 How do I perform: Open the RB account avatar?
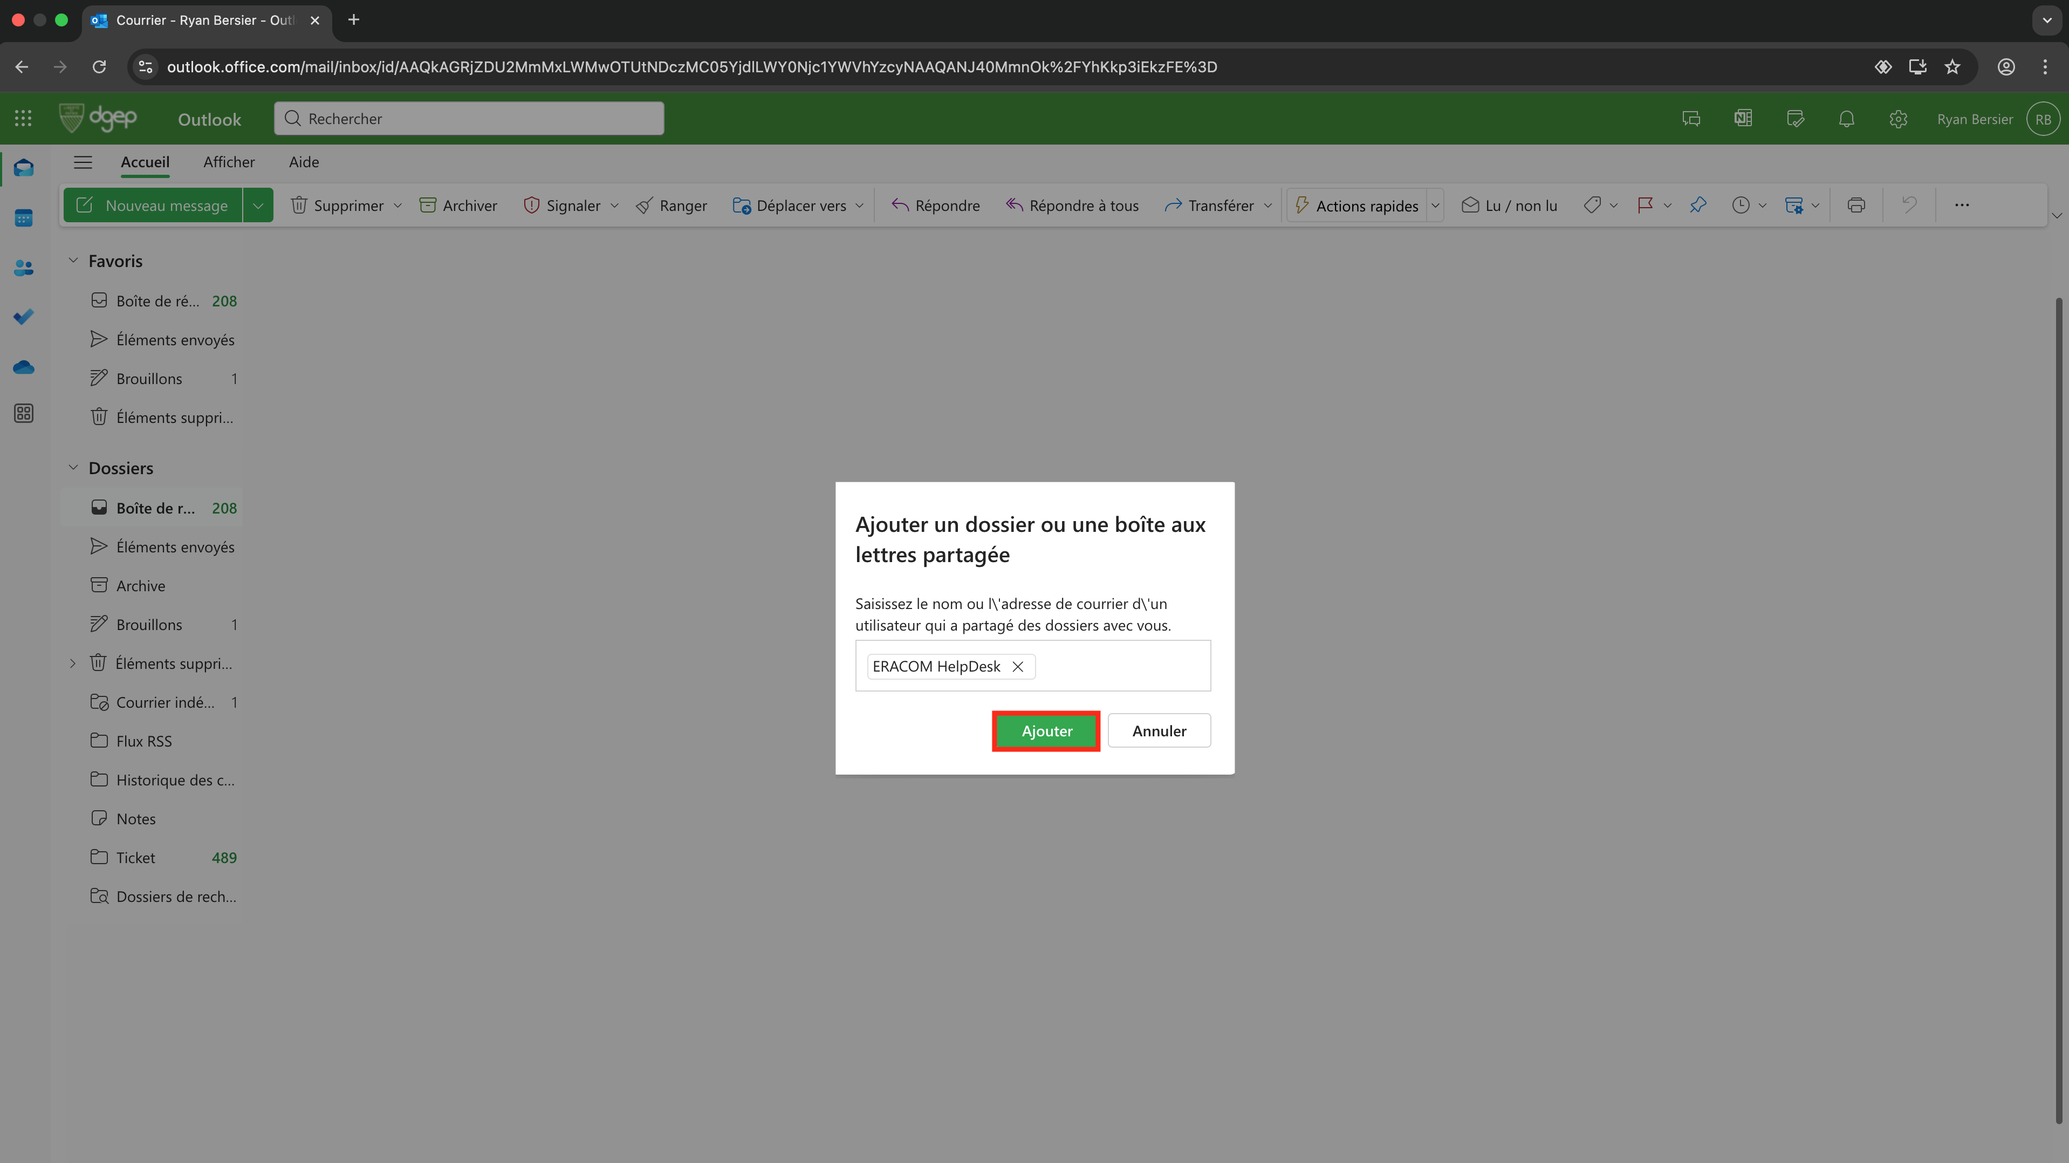tap(2043, 119)
